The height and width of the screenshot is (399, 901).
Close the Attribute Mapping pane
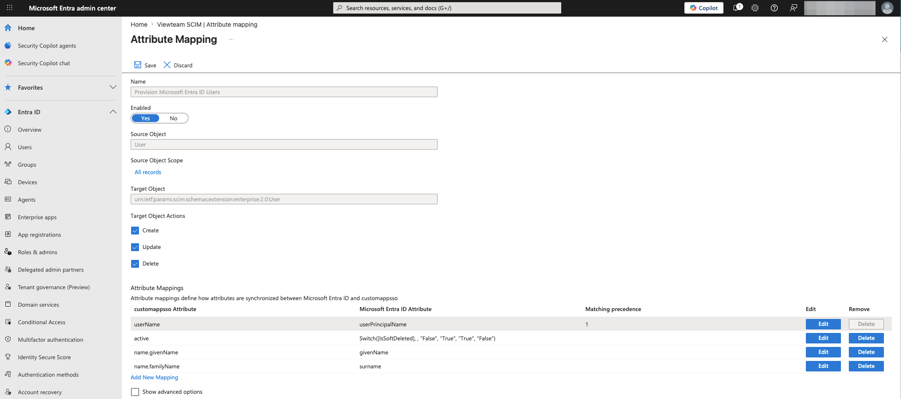(x=885, y=39)
